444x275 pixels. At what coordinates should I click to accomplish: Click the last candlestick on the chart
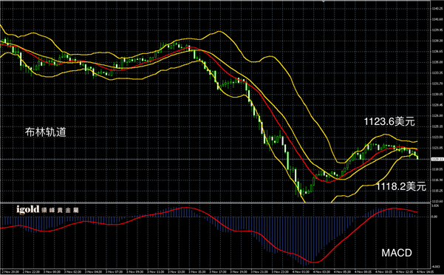click(x=417, y=157)
